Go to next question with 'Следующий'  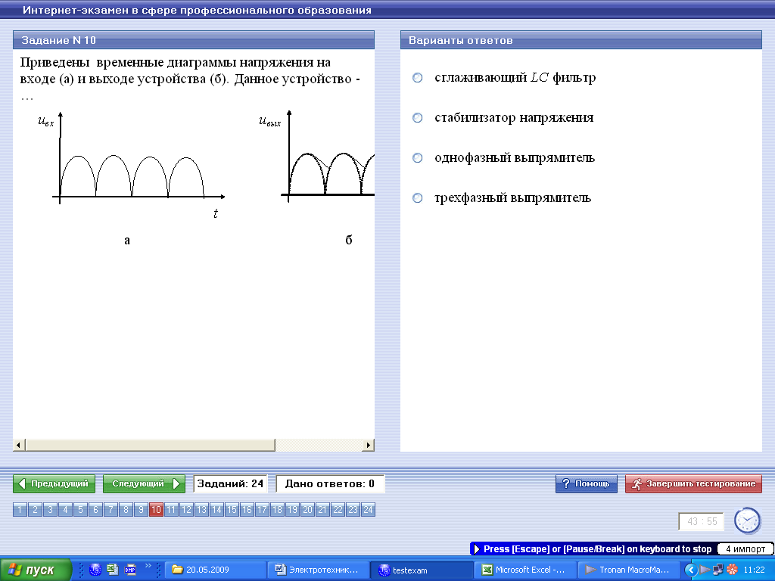pos(144,483)
